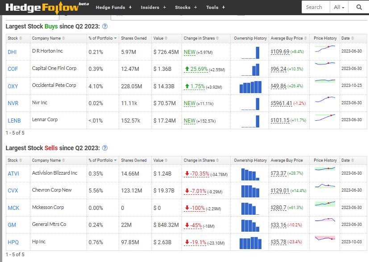Click $129.01 average buy price for CVX
The height and width of the screenshot is (262, 369).
tap(280, 191)
